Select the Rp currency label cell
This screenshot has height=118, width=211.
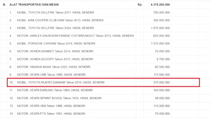pyautogui.click(x=140, y=5)
